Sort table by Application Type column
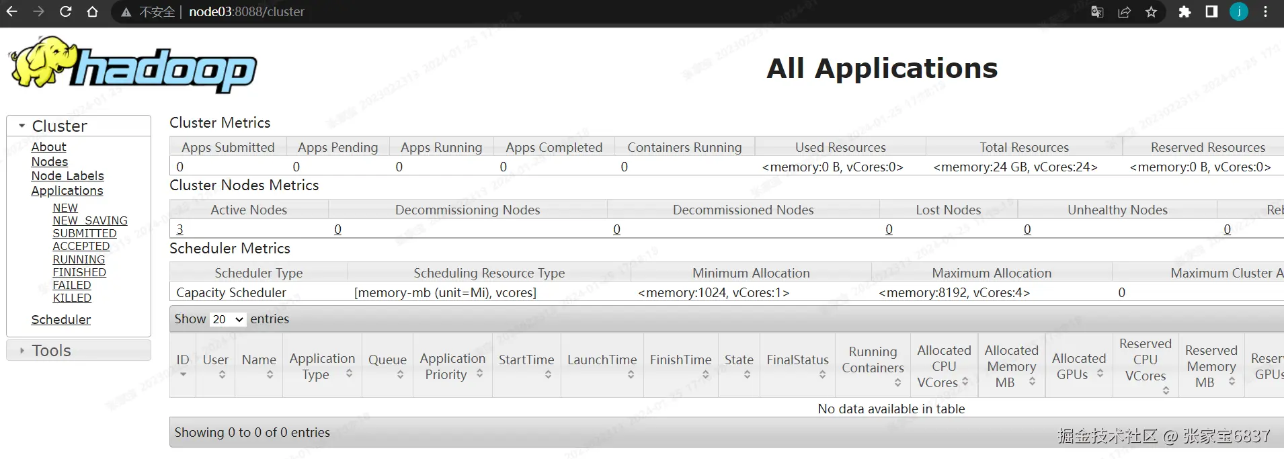 (x=322, y=365)
